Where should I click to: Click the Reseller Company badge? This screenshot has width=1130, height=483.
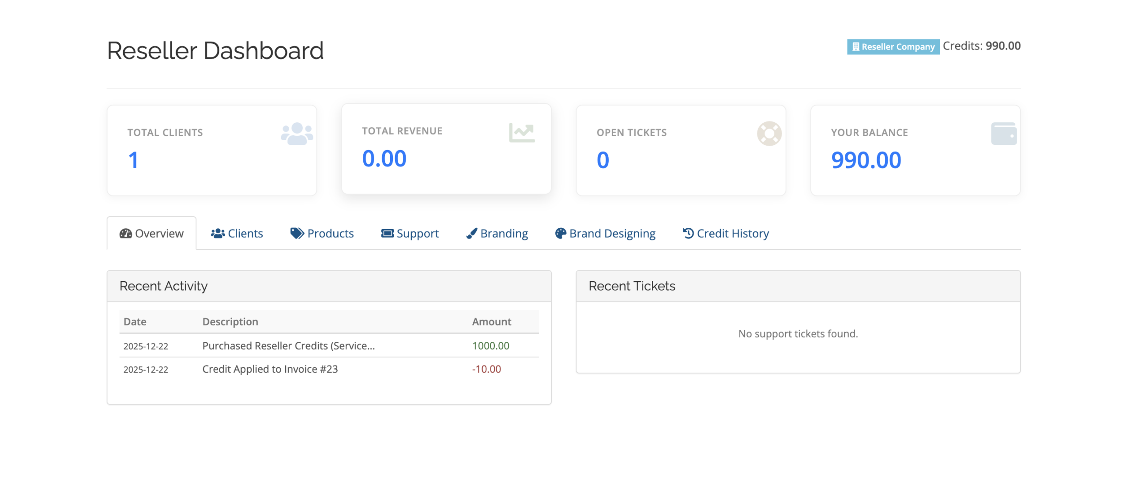pos(893,47)
